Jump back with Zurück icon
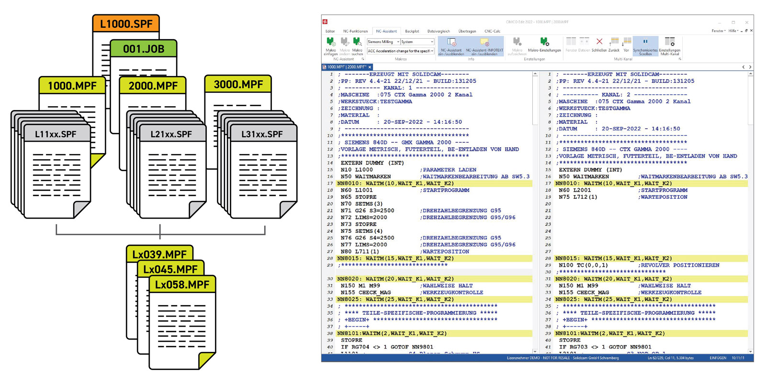The height and width of the screenshot is (383, 766). pos(614,42)
